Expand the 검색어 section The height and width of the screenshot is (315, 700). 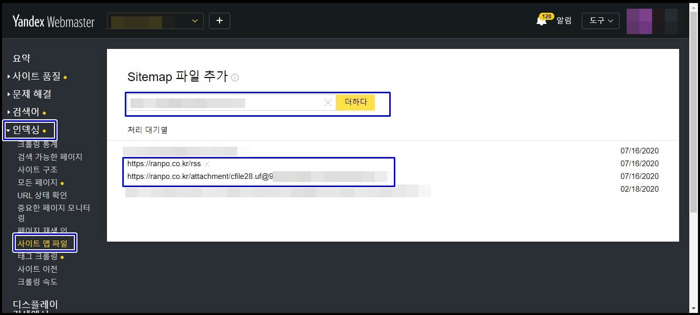tap(26, 112)
